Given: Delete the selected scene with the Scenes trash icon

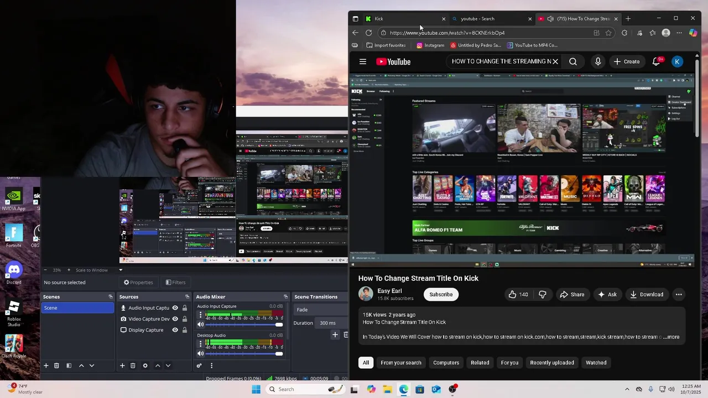Looking at the screenshot, I should pos(56,365).
